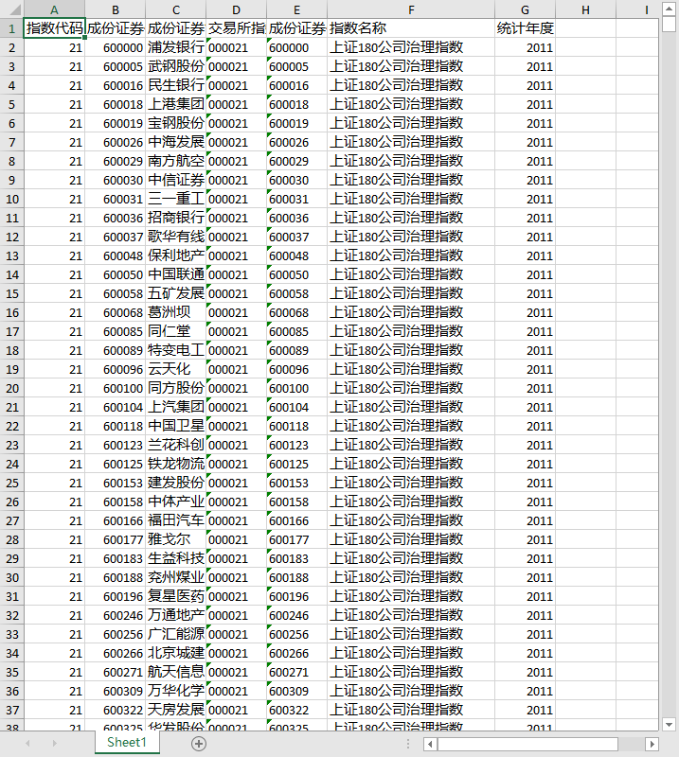Image resolution: width=679 pixels, height=757 pixels.
Task: Select cell '五矿发展'
Action: coord(176,293)
